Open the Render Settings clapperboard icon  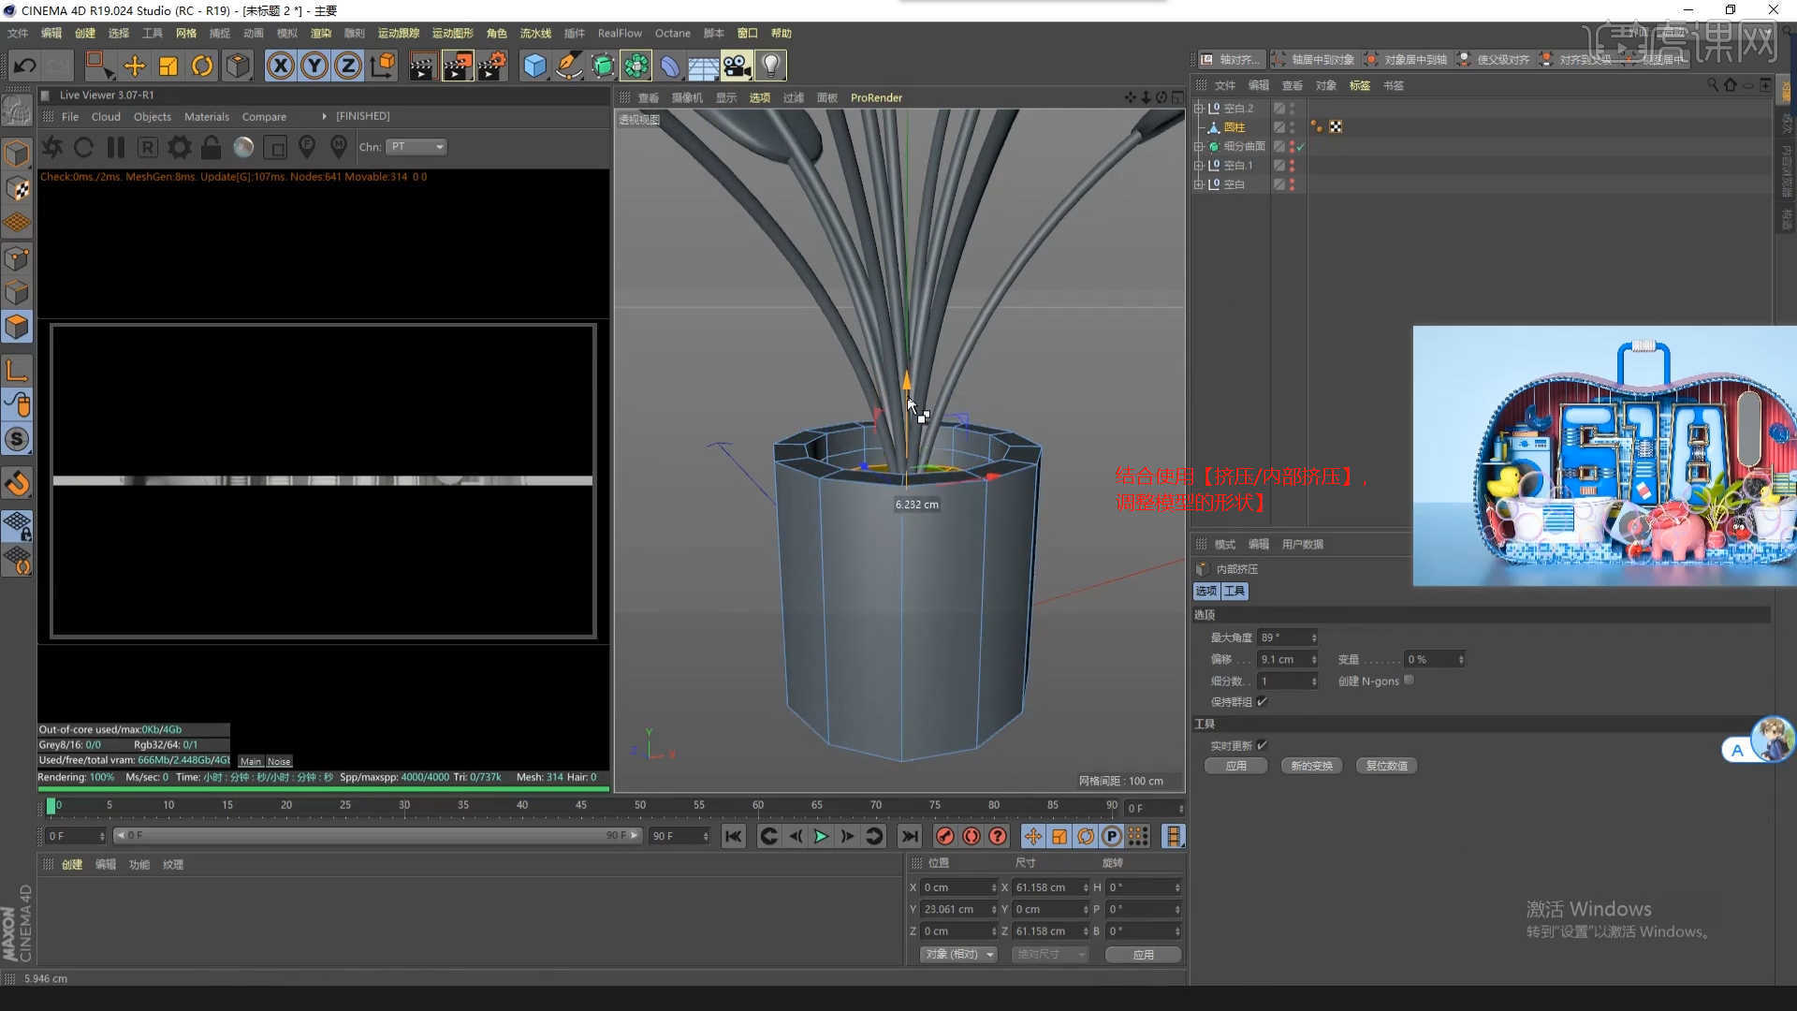[490, 66]
